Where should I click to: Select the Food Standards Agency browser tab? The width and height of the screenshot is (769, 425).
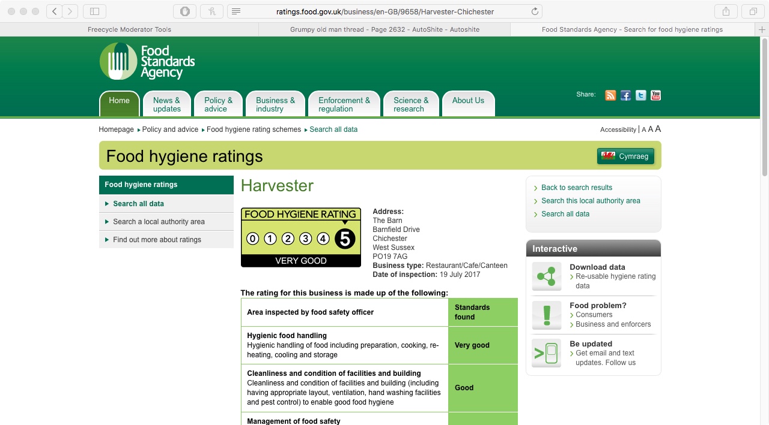[x=632, y=29]
